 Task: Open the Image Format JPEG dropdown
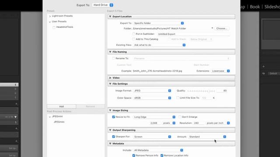tap(152, 91)
